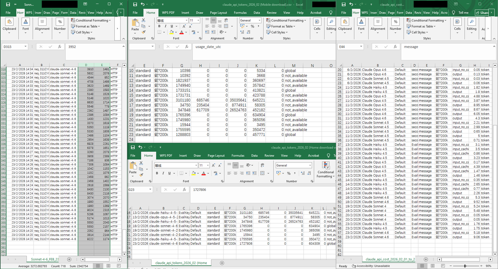The image size is (498, 269).
Task: Click Conditional Formatting in Home download window
Action: point(326,170)
